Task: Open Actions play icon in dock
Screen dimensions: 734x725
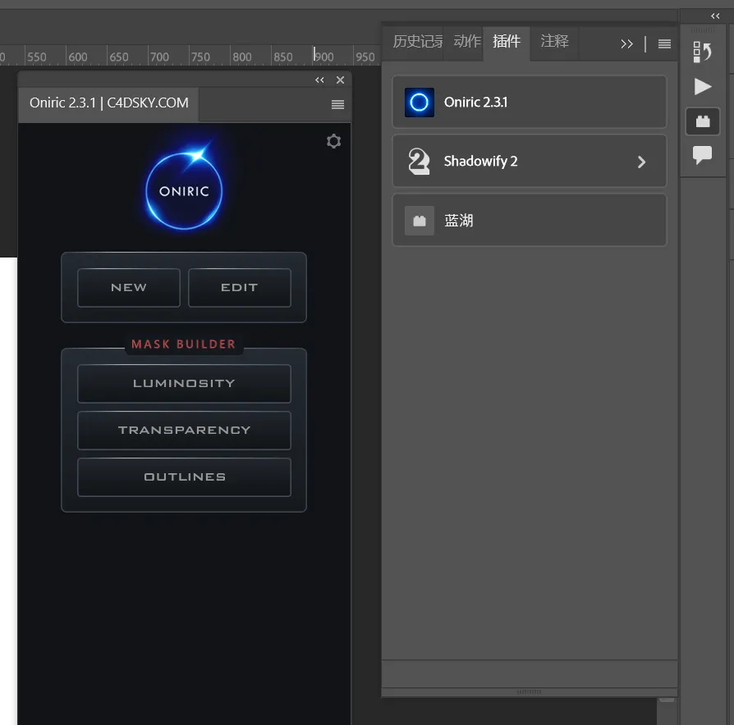Action: (702, 87)
